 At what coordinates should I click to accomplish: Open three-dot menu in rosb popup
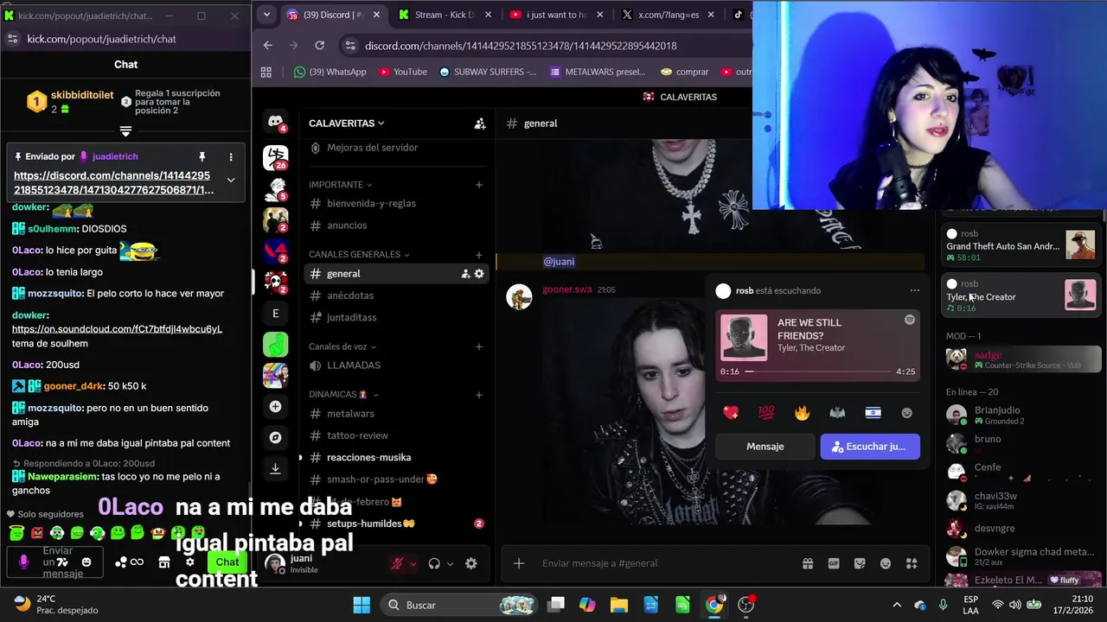914,290
